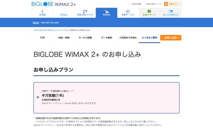Click the play-circle 各種サービス icon
The height and width of the screenshot is (131, 213).
click(x=128, y=11)
